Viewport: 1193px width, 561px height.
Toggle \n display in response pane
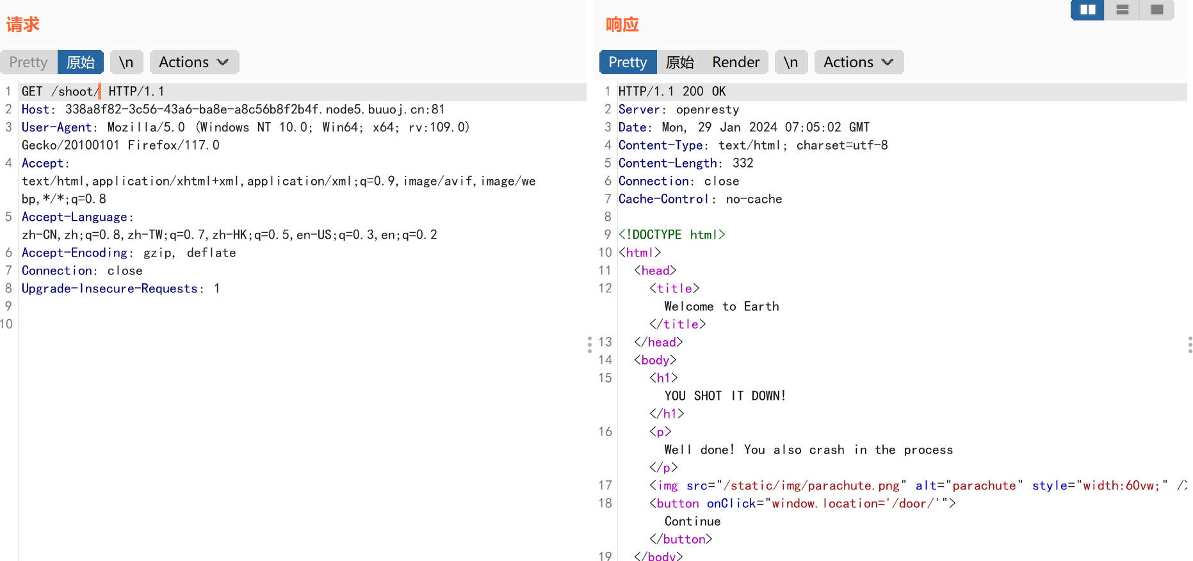[791, 62]
